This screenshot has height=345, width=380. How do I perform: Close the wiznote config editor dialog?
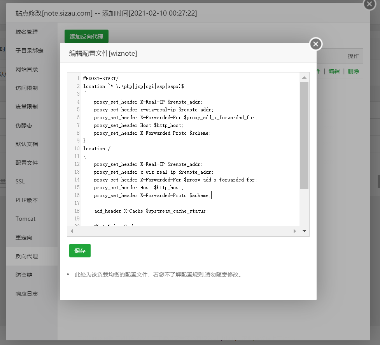(x=316, y=44)
